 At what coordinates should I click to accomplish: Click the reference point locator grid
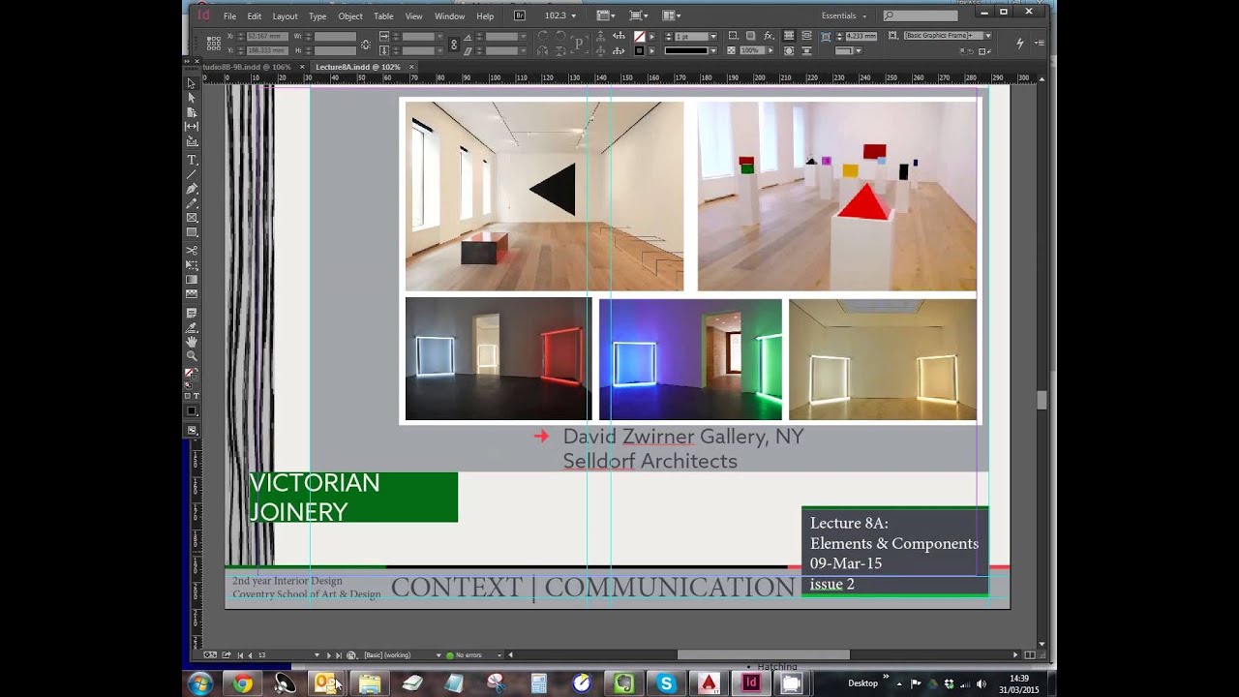[x=213, y=43]
